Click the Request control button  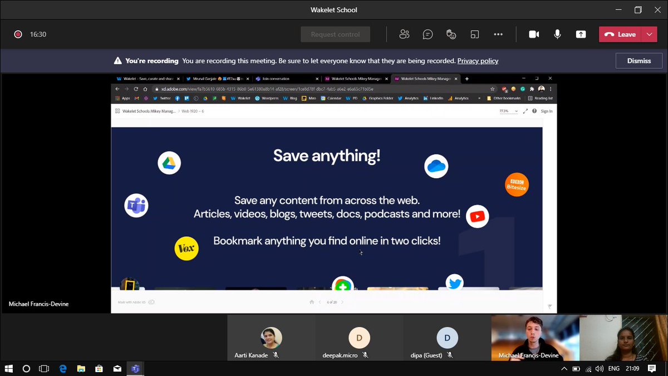pos(335,34)
